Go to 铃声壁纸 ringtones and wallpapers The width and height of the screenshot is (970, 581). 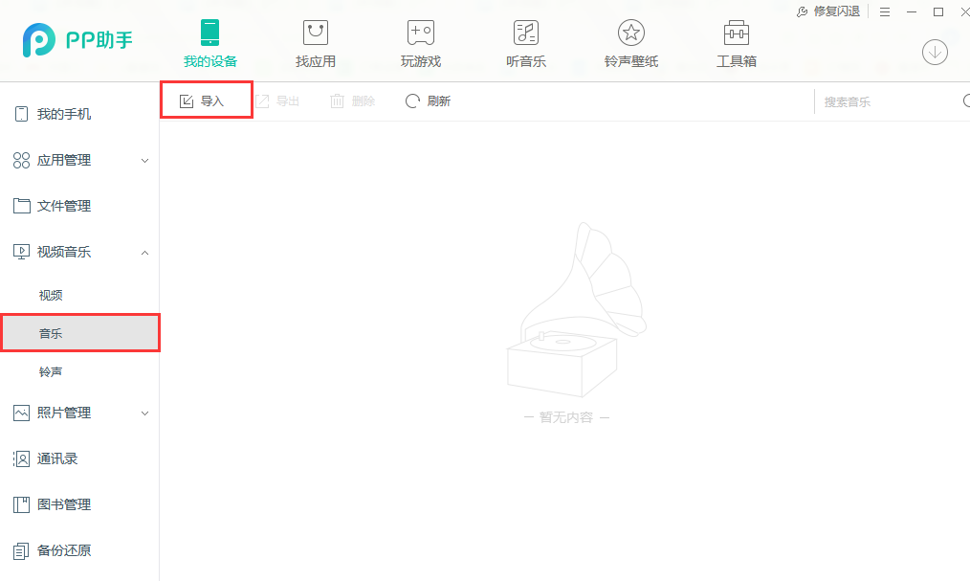pyautogui.click(x=630, y=44)
